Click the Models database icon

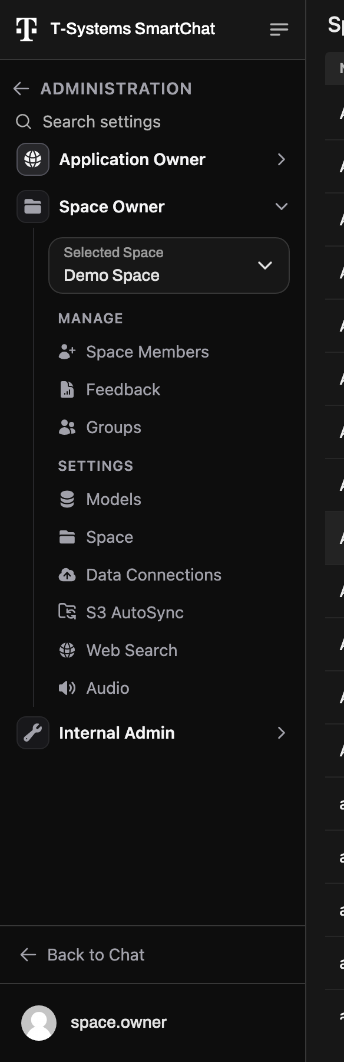click(x=67, y=499)
